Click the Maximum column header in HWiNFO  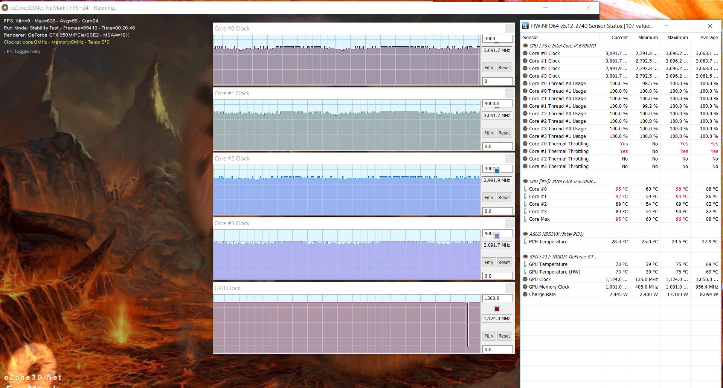(675, 38)
